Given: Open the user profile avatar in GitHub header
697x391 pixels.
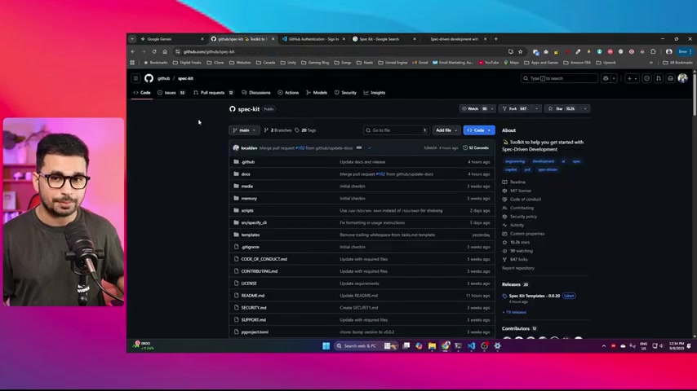Looking at the screenshot, I should click(x=682, y=78).
